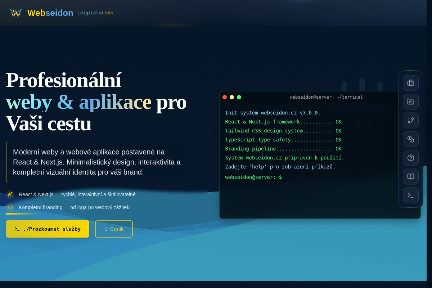The height and width of the screenshot is (288, 432).
Task: Click the $ Ceník button
Action: point(114,229)
